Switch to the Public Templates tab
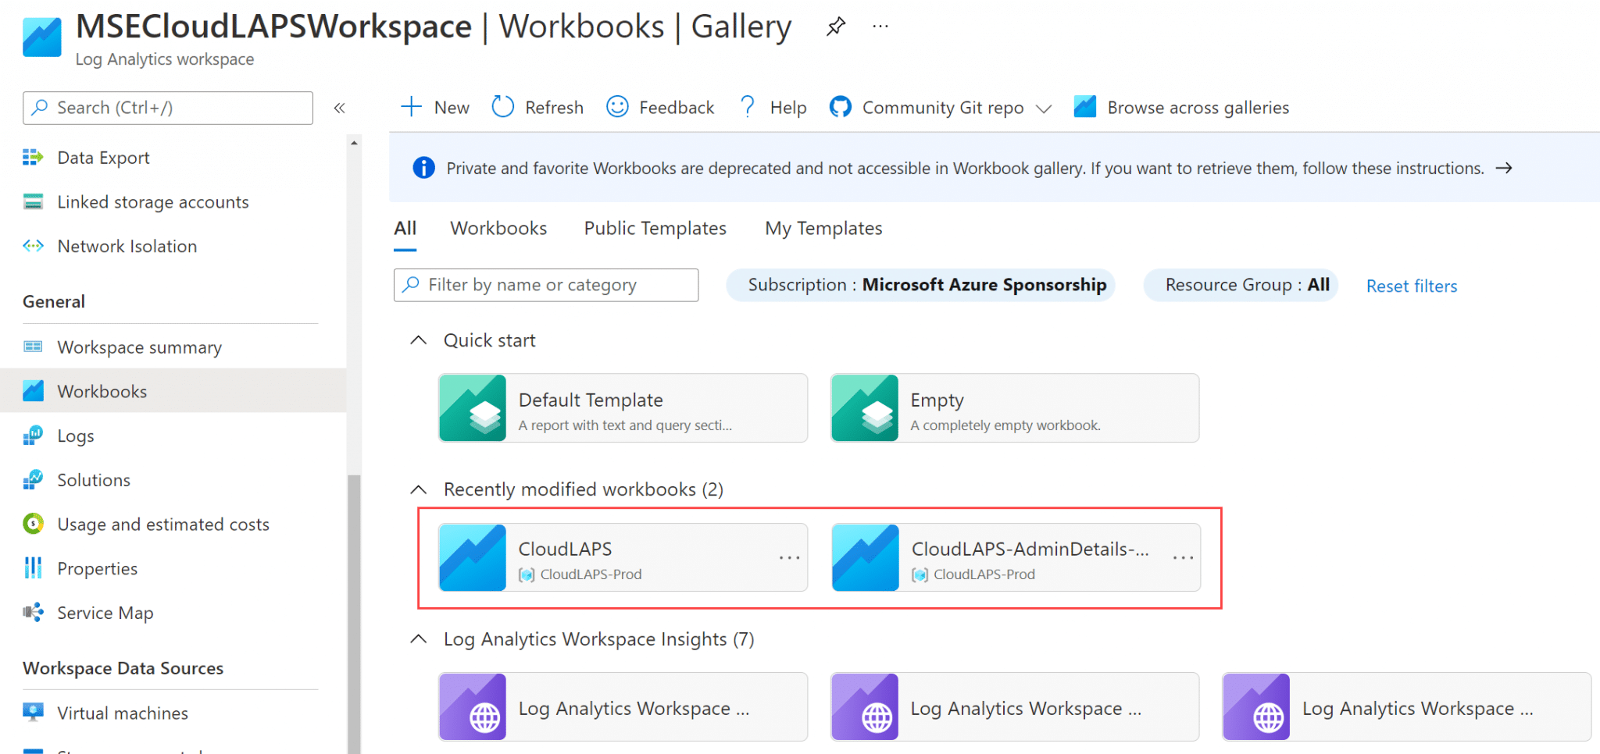The width and height of the screenshot is (1600, 754). point(655,228)
